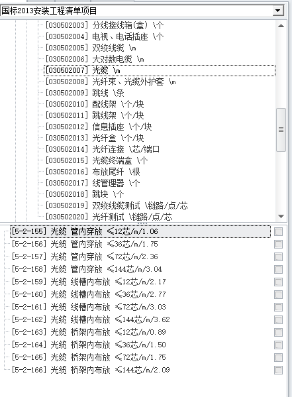Select tree item 030502018 跳块

tap(85, 194)
